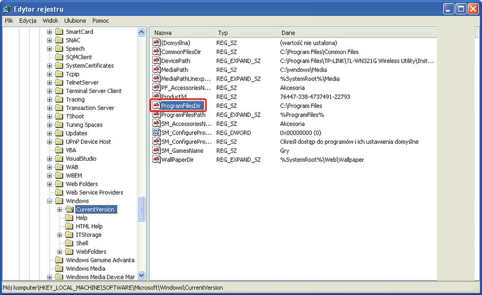Viewport: 482px width, 295px height.
Task: Expand the Tracing key
Action: (x=49, y=99)
